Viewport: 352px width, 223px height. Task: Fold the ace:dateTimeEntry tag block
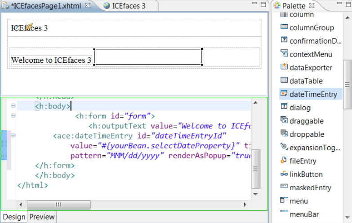[x=13, y=135]
